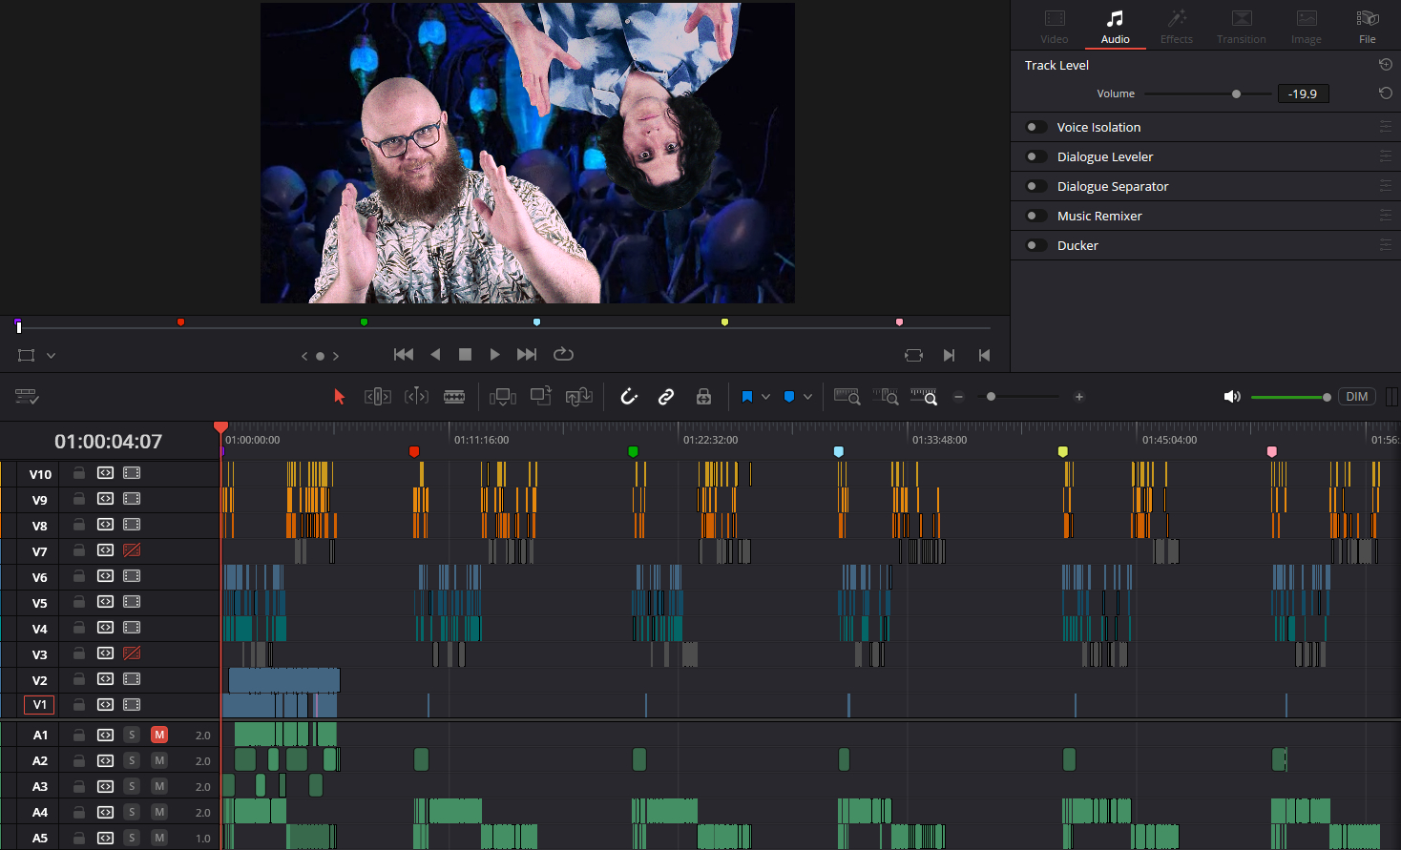
Task: Switch to the File inspector tab
Action: click(1367, 27)
